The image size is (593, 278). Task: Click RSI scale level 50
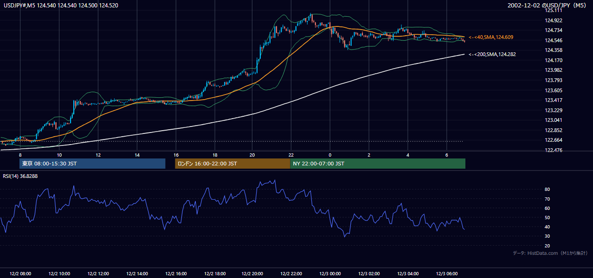[548, 218]
